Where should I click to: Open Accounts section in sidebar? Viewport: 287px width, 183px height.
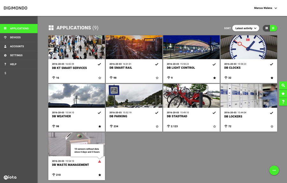coord(19,46)
